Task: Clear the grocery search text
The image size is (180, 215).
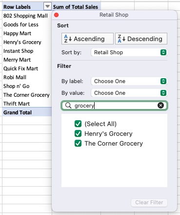Action: point(160,106)
